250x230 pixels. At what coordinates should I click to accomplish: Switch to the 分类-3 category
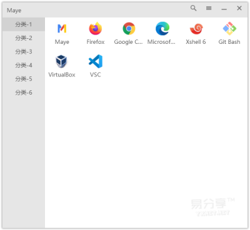coord(24,51)
